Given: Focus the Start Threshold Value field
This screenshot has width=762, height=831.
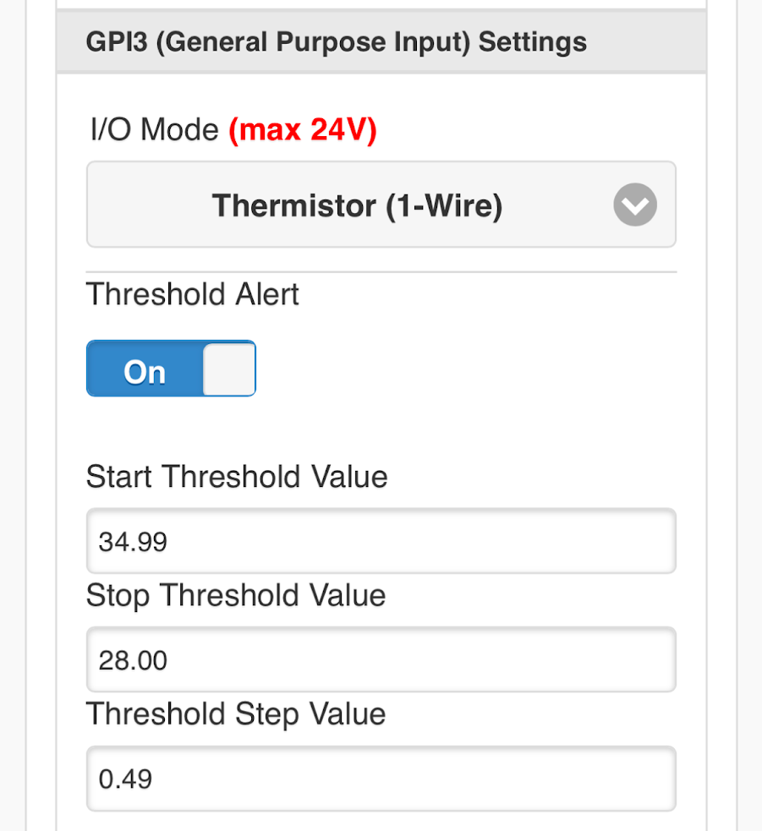Looking at the screenshot, I should (x=381, y=540).
